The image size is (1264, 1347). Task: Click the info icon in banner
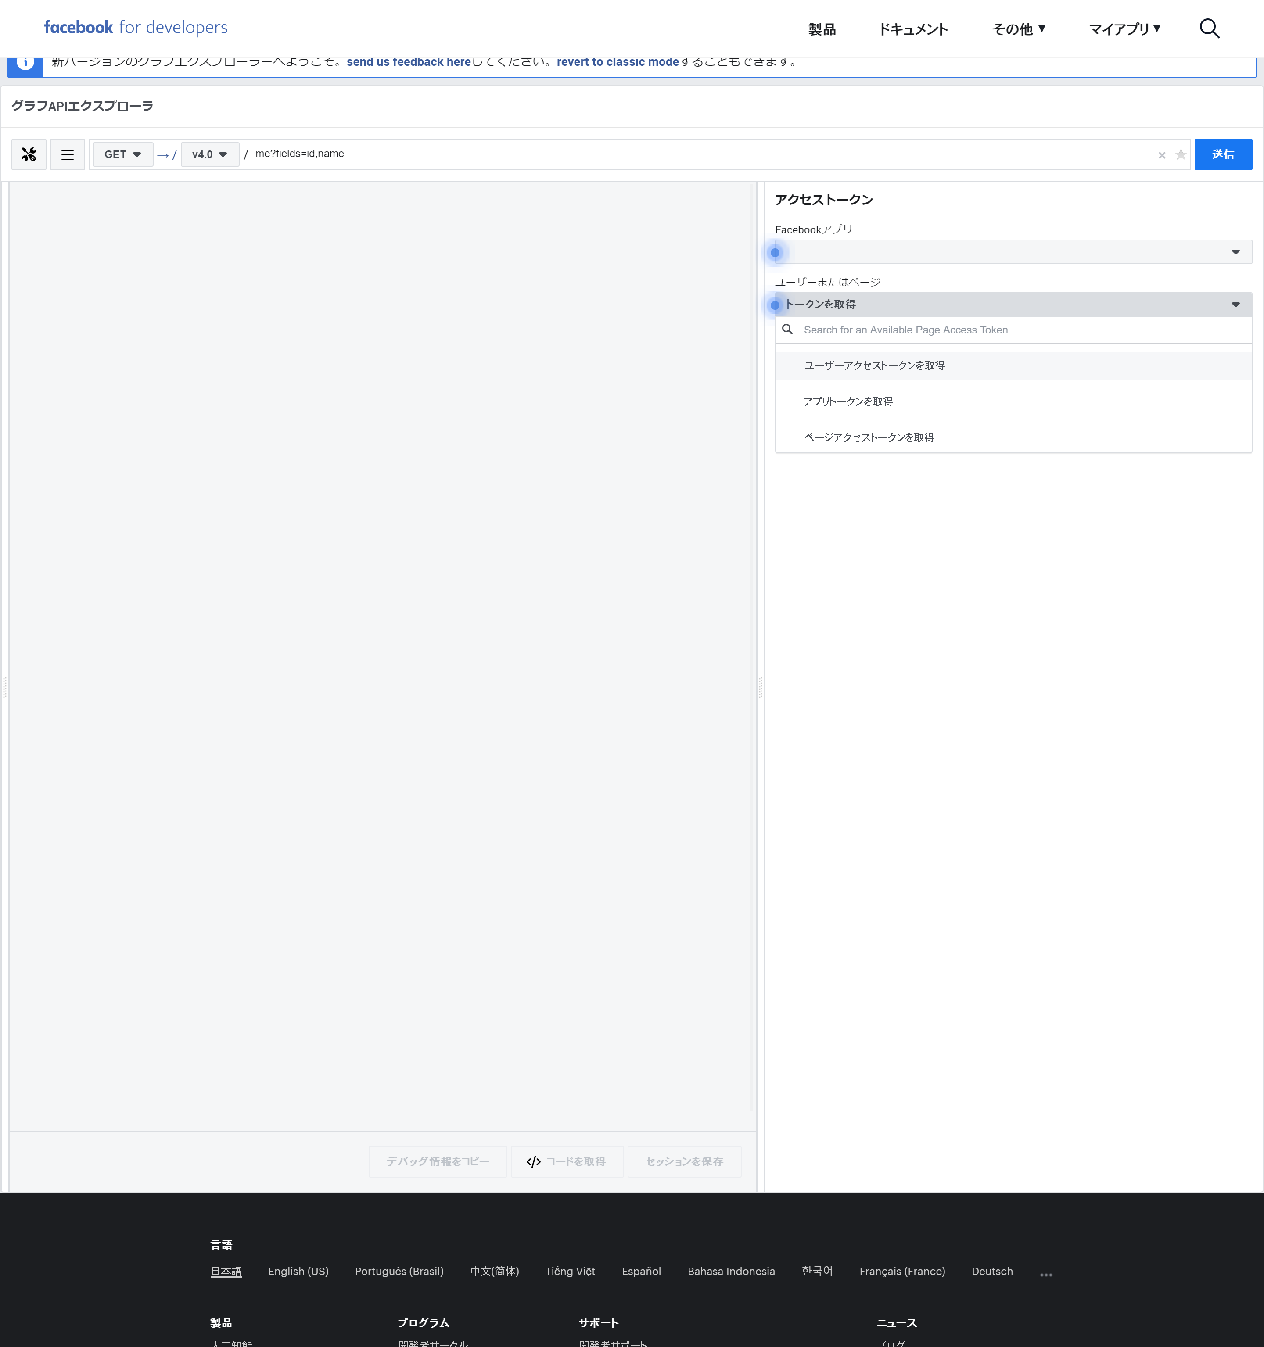tap(25, 62)
